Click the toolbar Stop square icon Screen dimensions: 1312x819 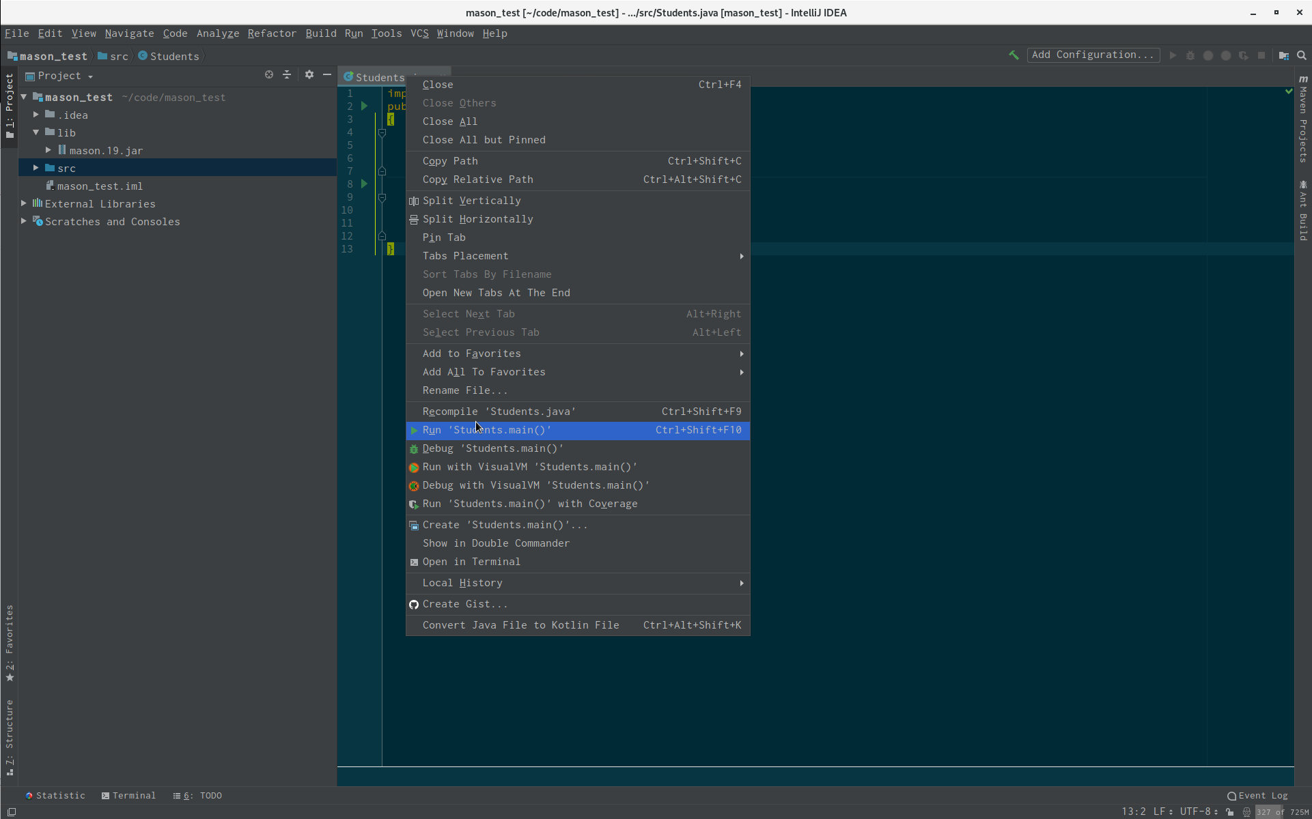click(1261, 55)
